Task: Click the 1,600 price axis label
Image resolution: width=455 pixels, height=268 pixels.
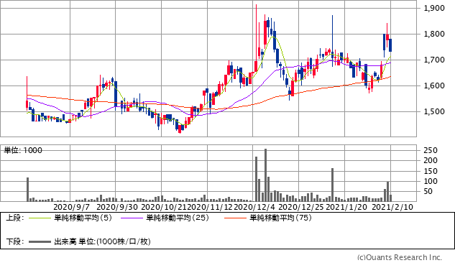Action: click(x=434, y=86)
